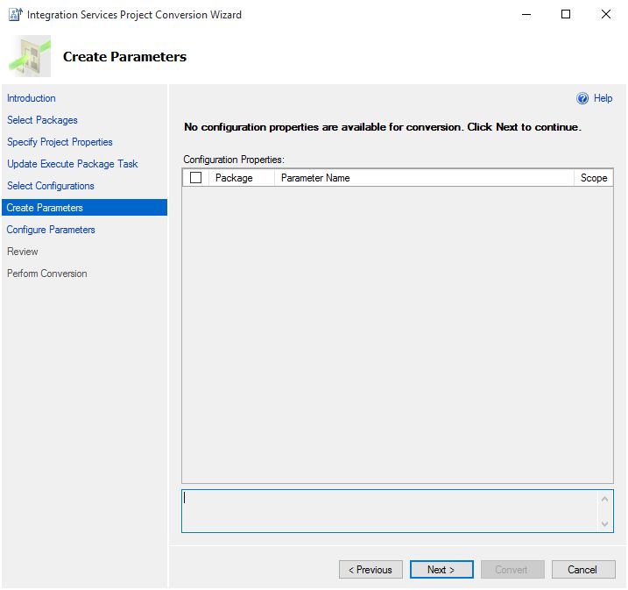Viewport: 628px width, 590px height.
Task: Open the Select Configurations step
Action: [51, 186]
